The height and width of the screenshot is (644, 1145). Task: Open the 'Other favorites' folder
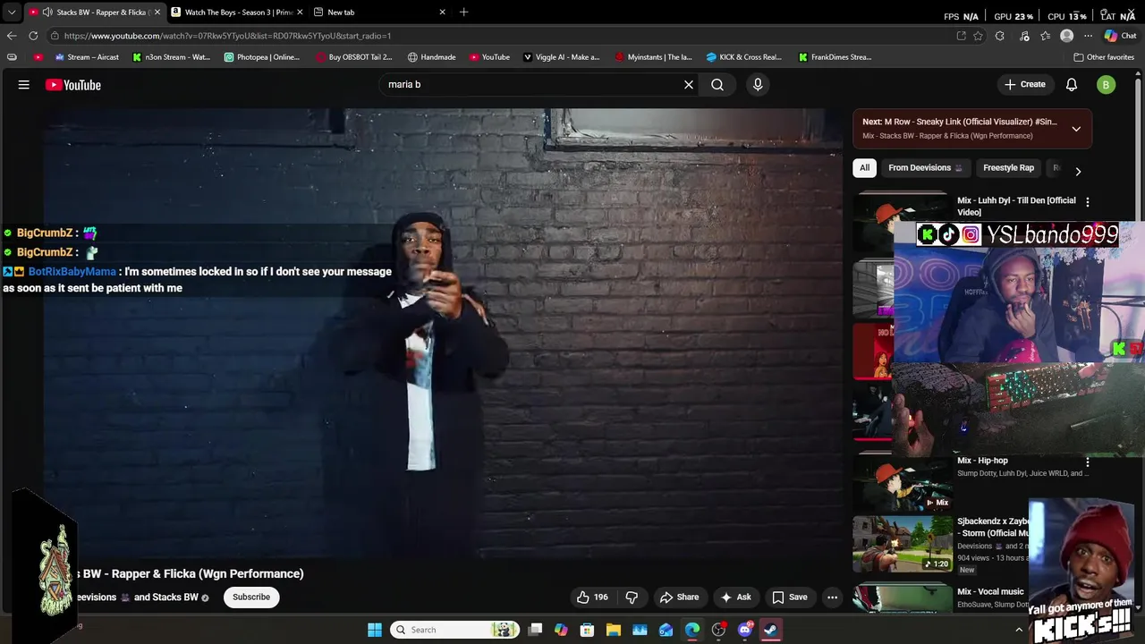[x=1104, y=57]
